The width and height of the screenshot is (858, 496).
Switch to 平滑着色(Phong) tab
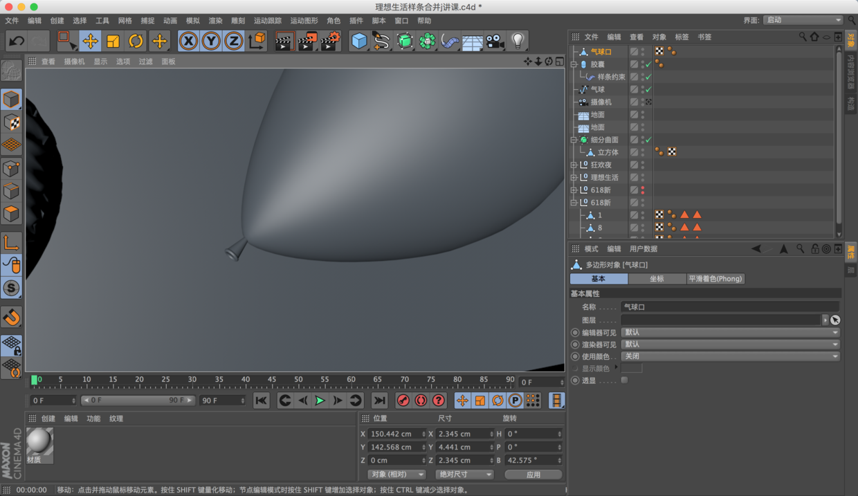tap(715, 279)
